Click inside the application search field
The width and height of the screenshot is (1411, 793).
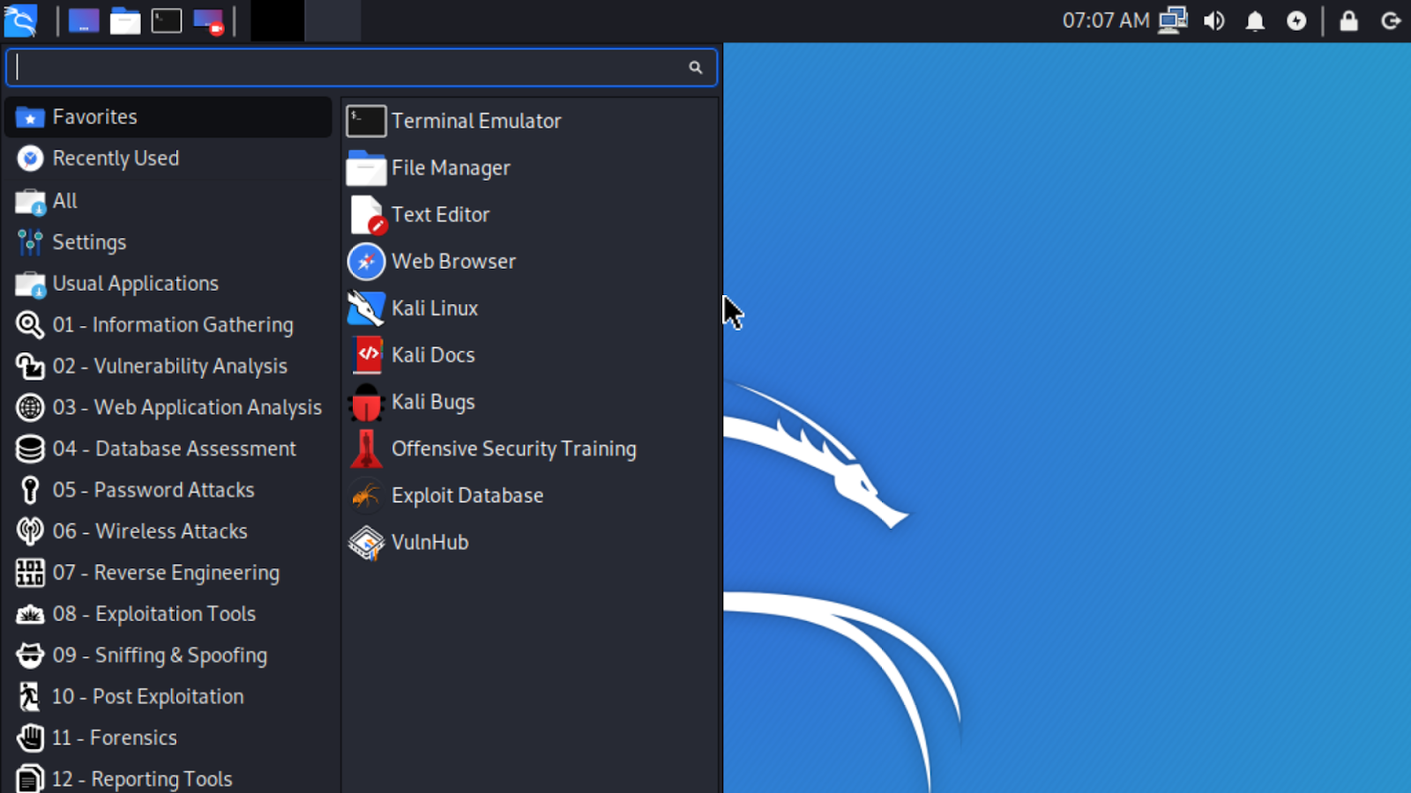[353, 67]
